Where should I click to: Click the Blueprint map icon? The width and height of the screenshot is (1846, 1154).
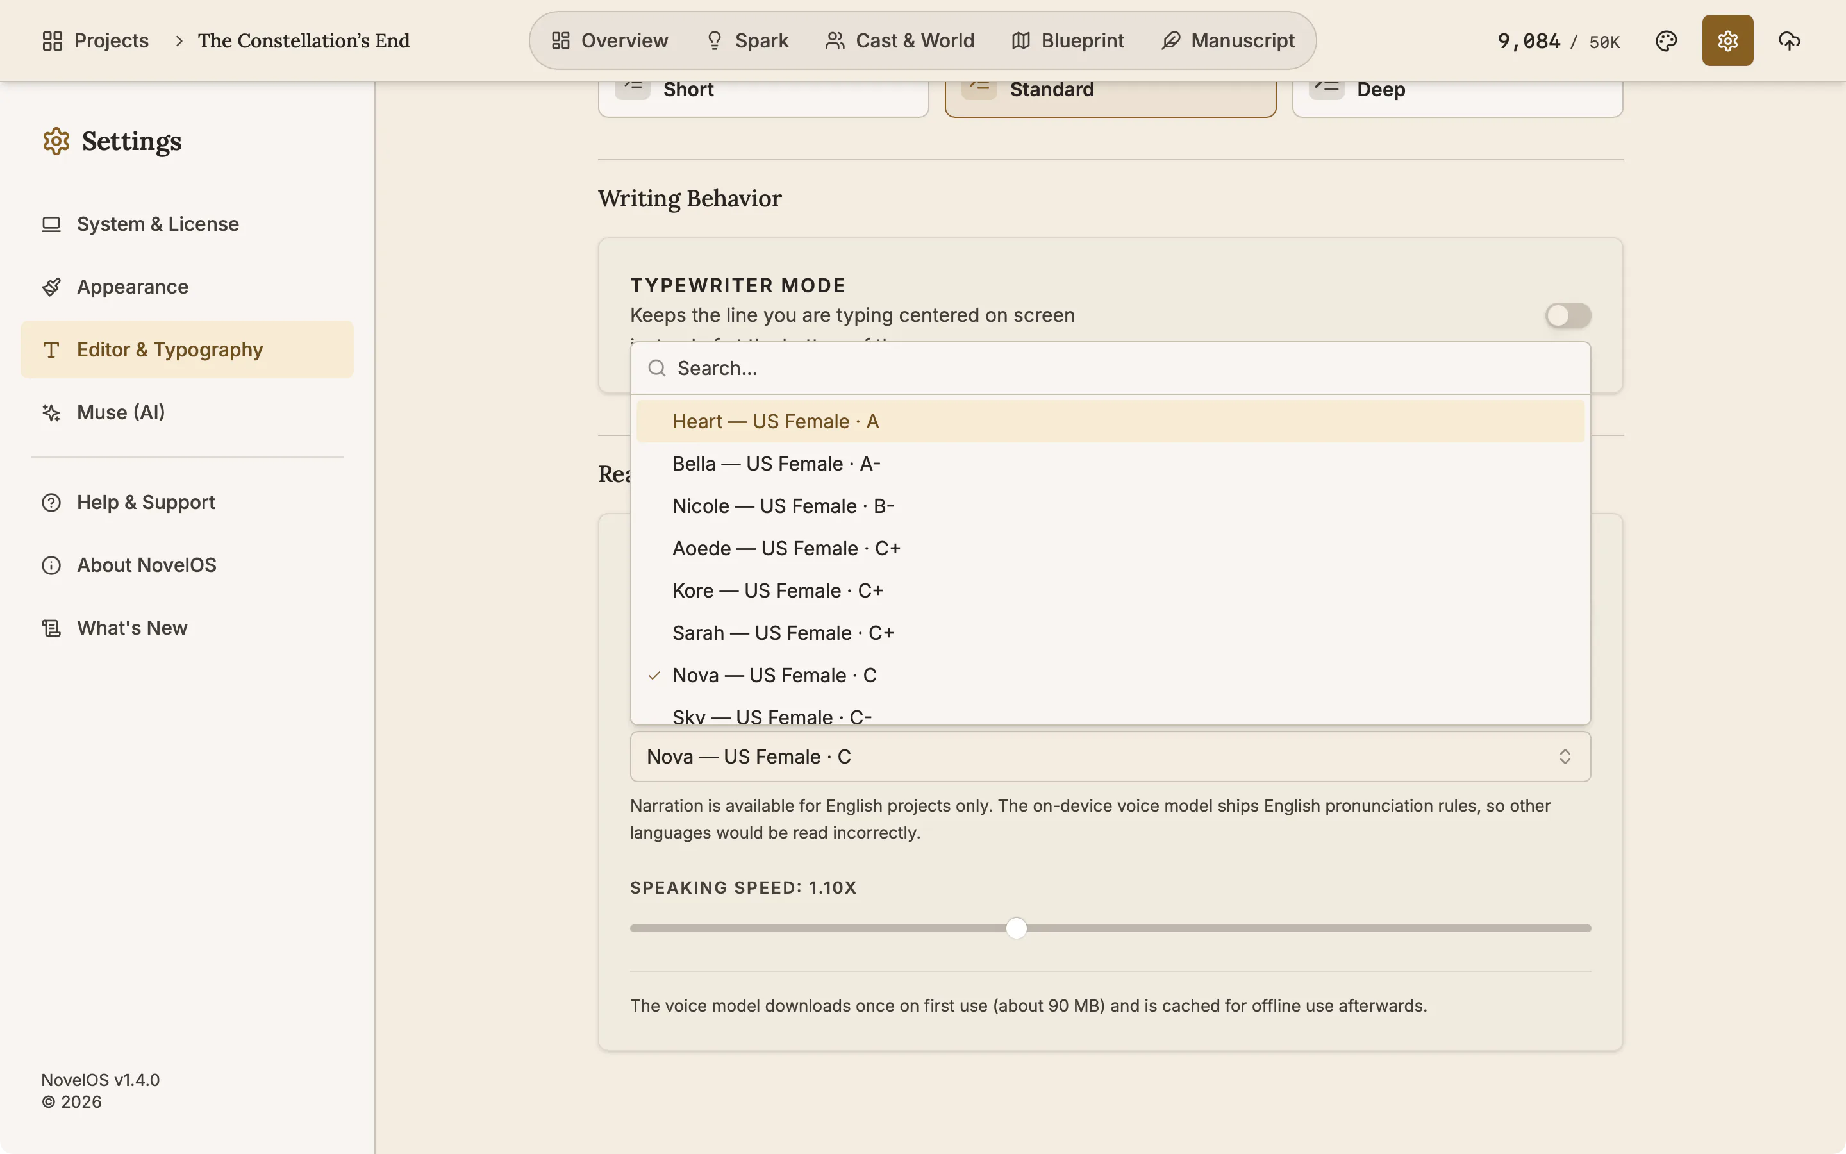tap(1020, 40)
